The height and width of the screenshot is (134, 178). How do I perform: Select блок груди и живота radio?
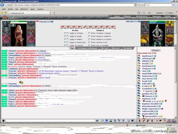click(x=89, y=36)
